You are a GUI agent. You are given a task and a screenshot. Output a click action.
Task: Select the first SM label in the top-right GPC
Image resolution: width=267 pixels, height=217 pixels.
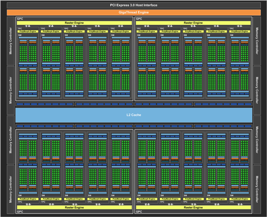coord(139,35)
